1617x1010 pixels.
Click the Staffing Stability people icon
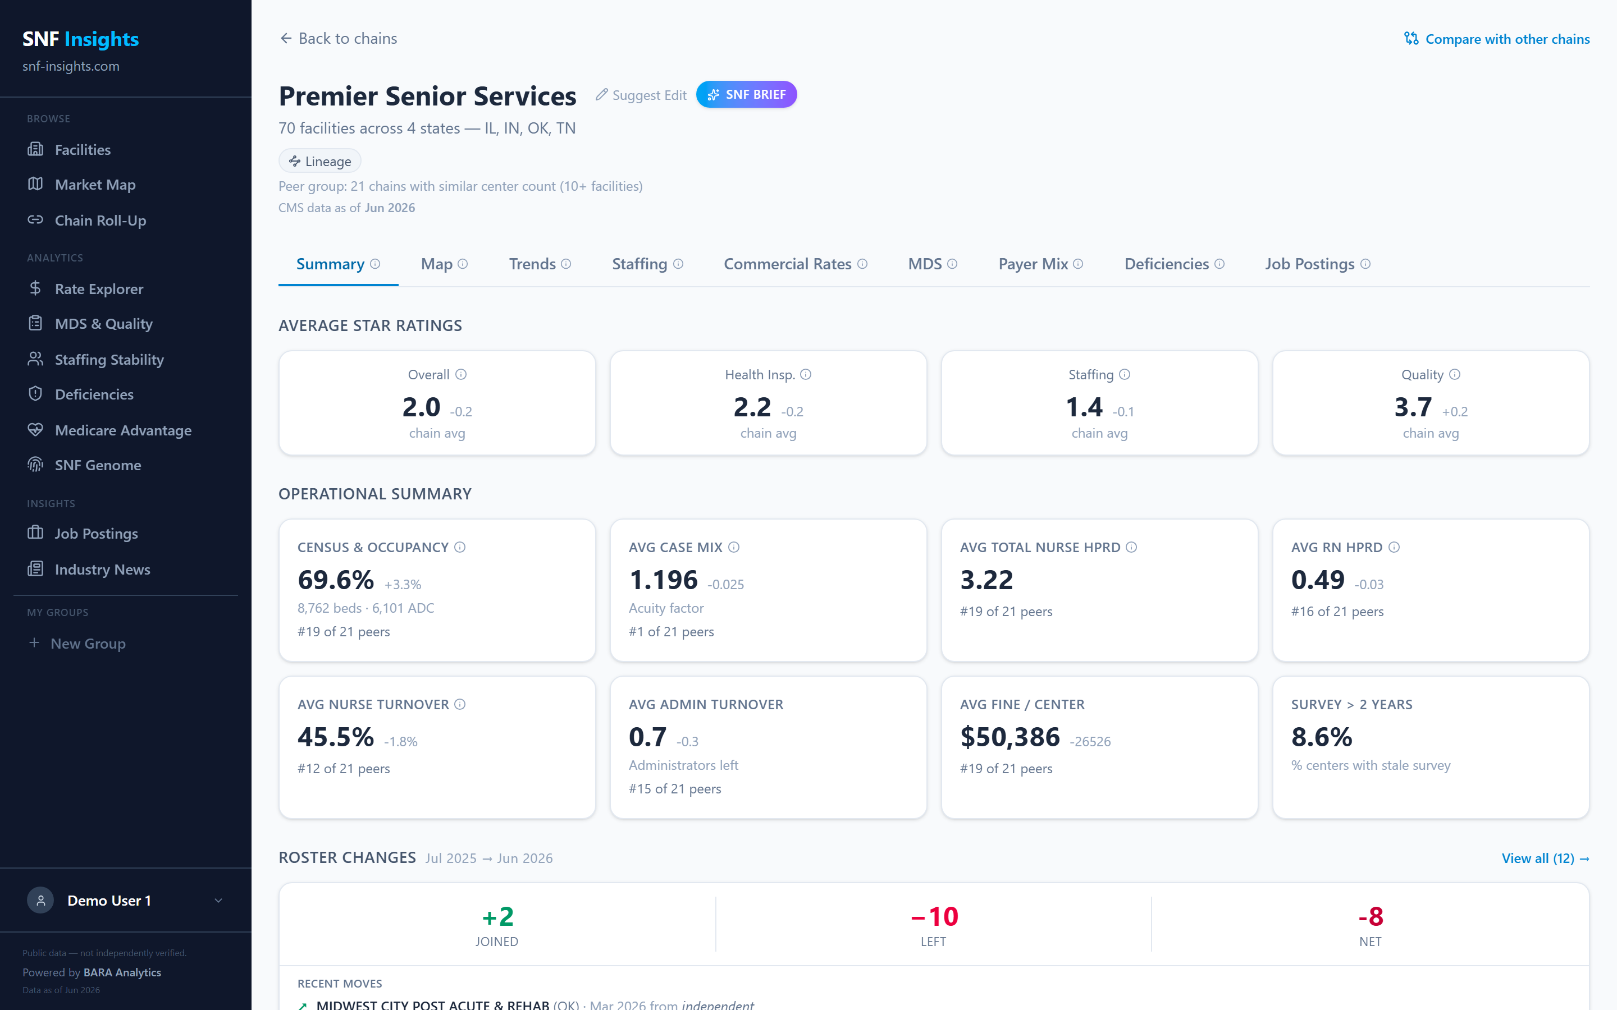[35, 359]
